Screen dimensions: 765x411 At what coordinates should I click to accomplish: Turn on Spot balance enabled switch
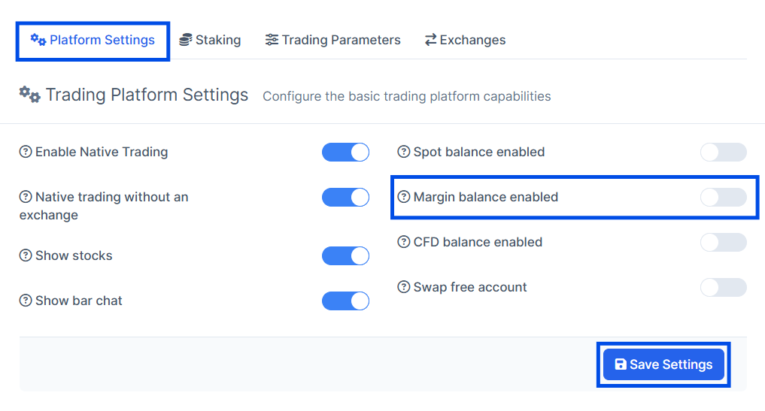click(723, 152)
